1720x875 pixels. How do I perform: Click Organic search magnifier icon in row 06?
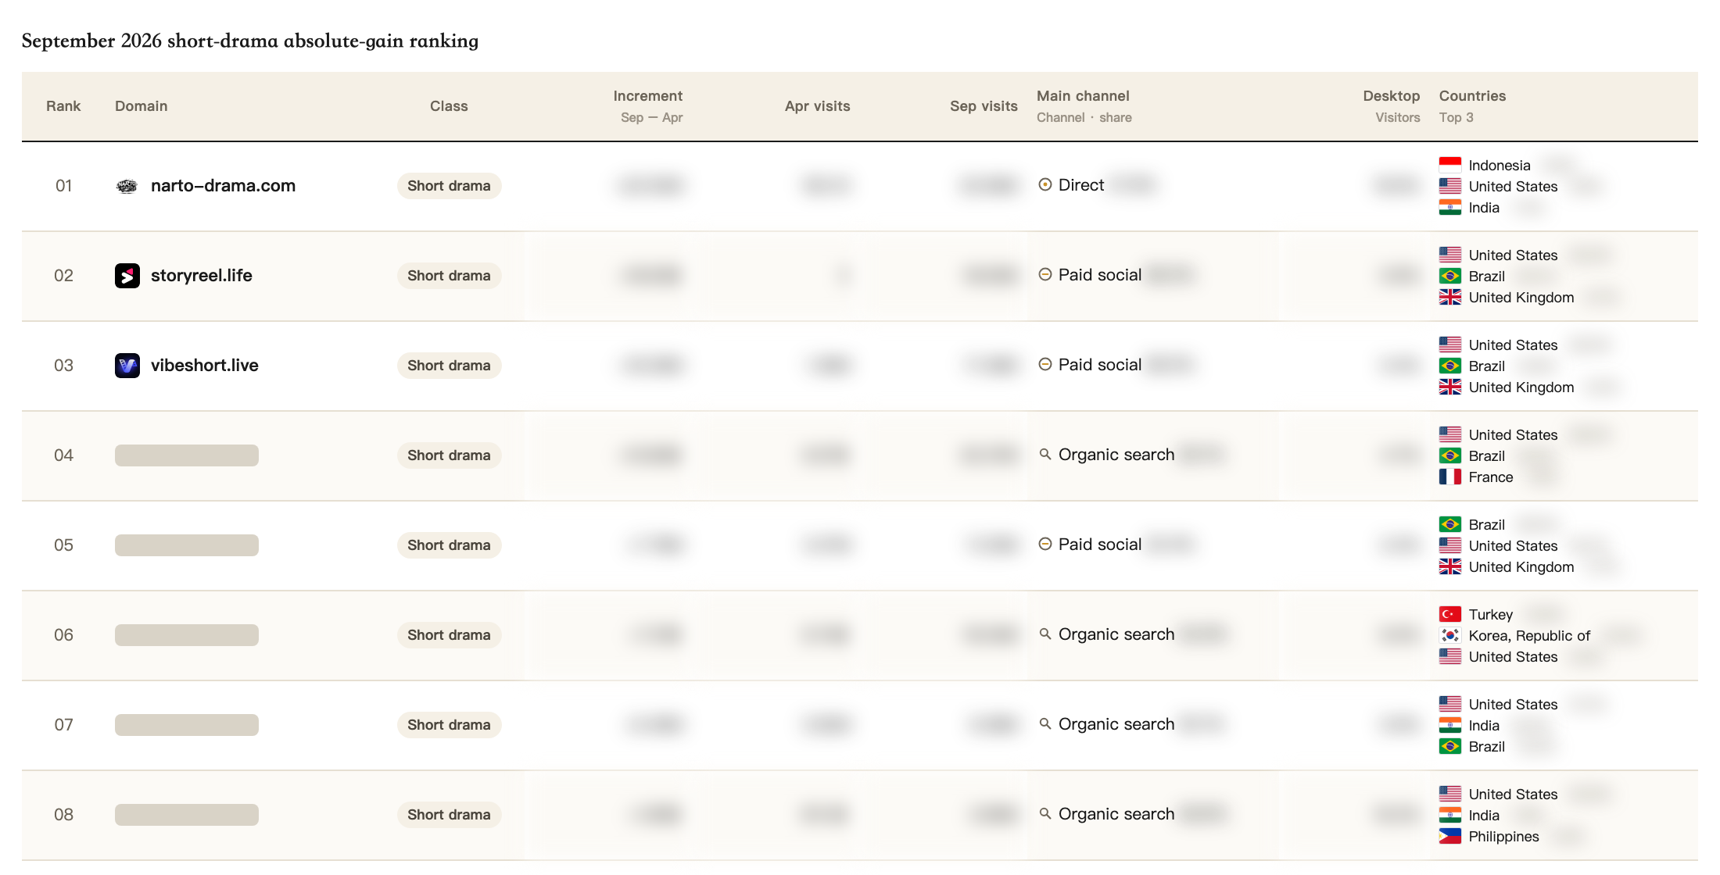coord(1045,634)
